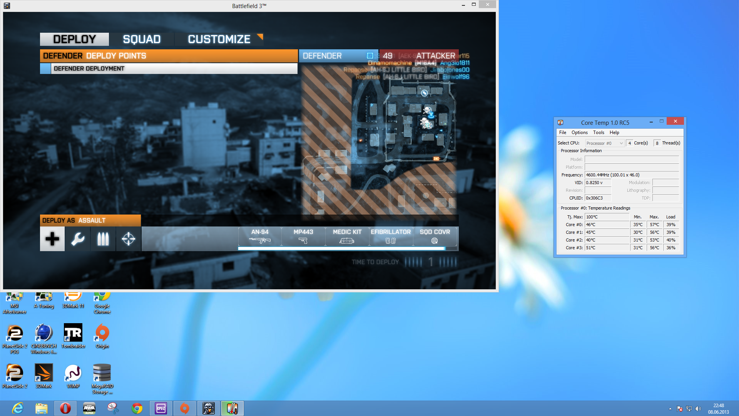Open the MSI Afterburner desktop shortcut
Screen dimensions: 739x416
(x=15, y=303)
